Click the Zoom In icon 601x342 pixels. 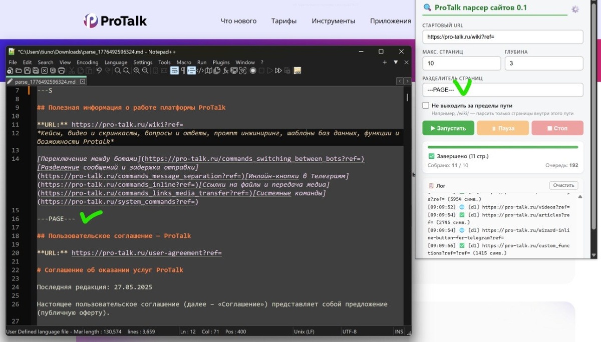coord(136,71)
